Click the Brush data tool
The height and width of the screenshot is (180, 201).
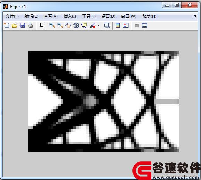coord(93,25)
